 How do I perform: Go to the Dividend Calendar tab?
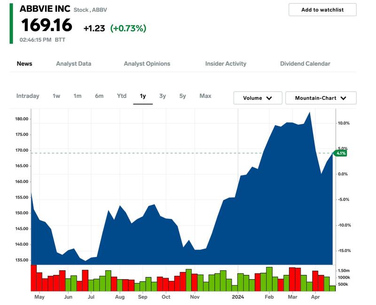[305, 64]
